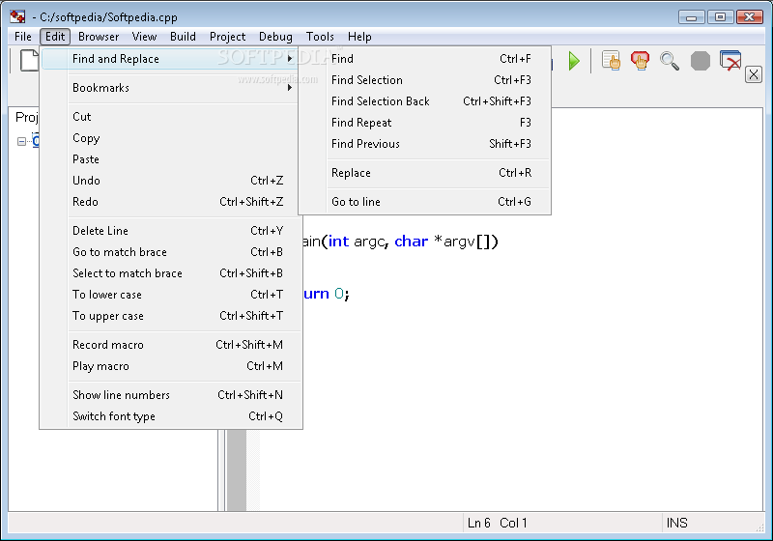Select Replace in submenu
Image resolution: width=773 pixels, height=541 pixels.
424,173
